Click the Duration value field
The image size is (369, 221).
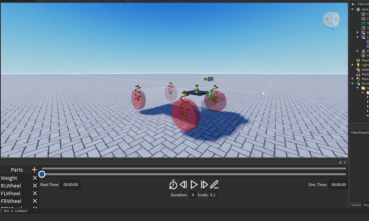(x=192, y=195)
